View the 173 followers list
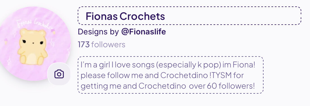This screenshot has width=310, height=106. [x=102, y=44]
